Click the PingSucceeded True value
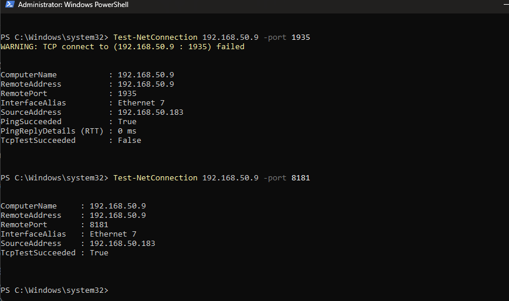The image size is (509, 301). click(127, 122)
